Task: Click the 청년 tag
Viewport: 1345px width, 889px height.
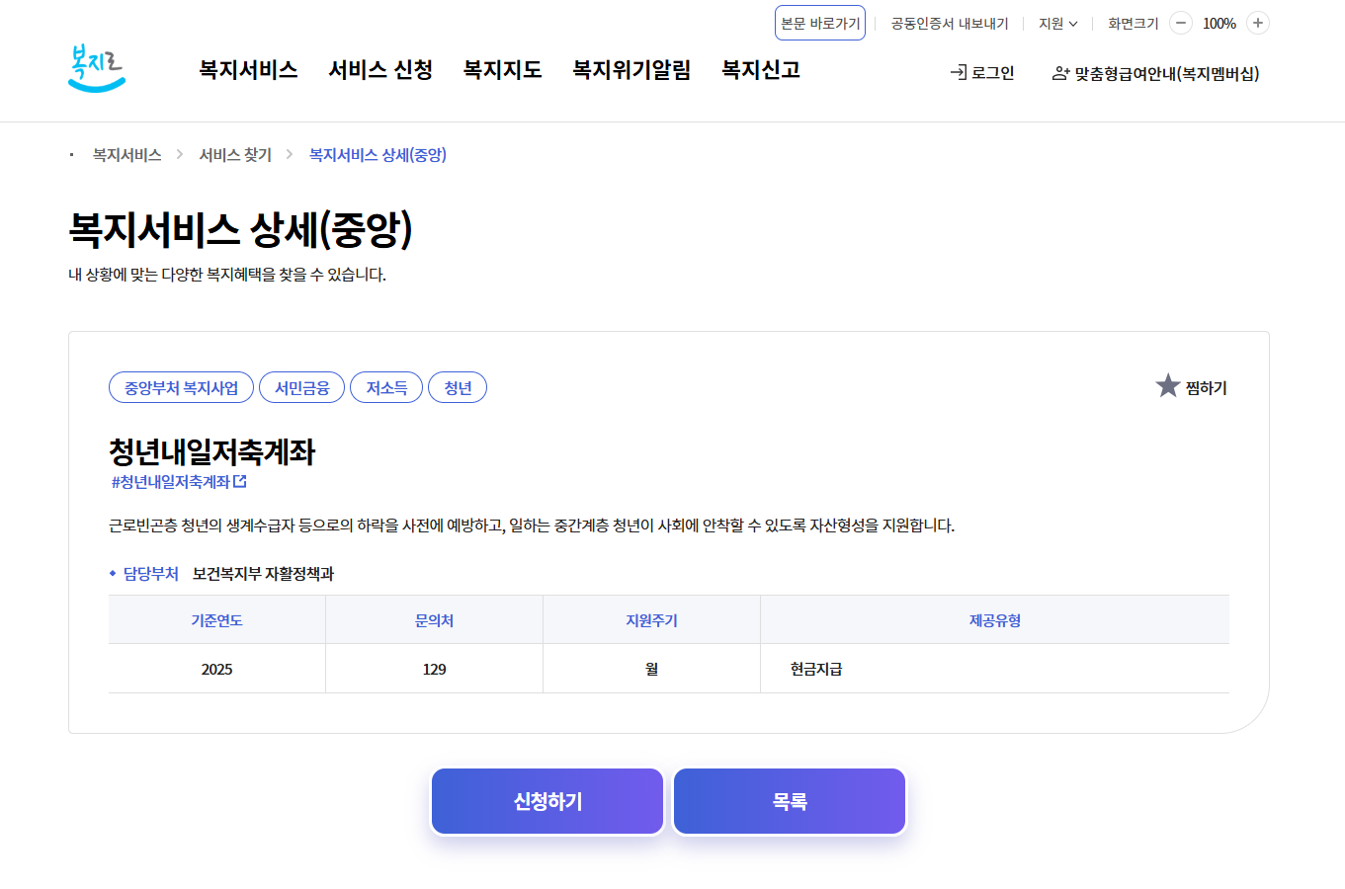Action: 458,387
